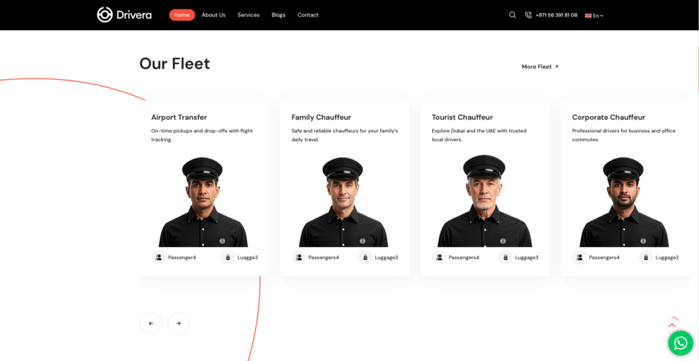Open the Contact page link
Viewport: 699px width, 361px height.
(x=308, y=15)
